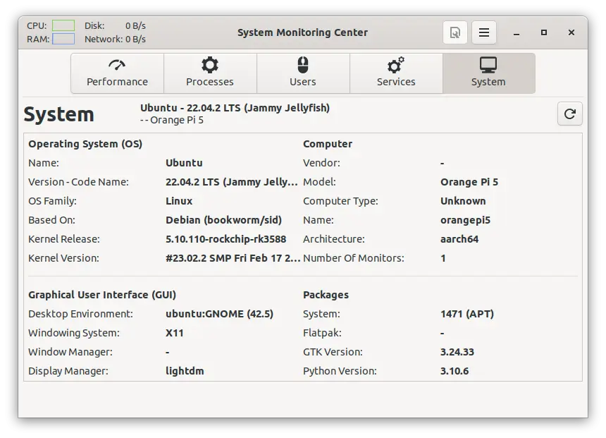
Task: Click the "System" page heading
Action: pos(58,114)
